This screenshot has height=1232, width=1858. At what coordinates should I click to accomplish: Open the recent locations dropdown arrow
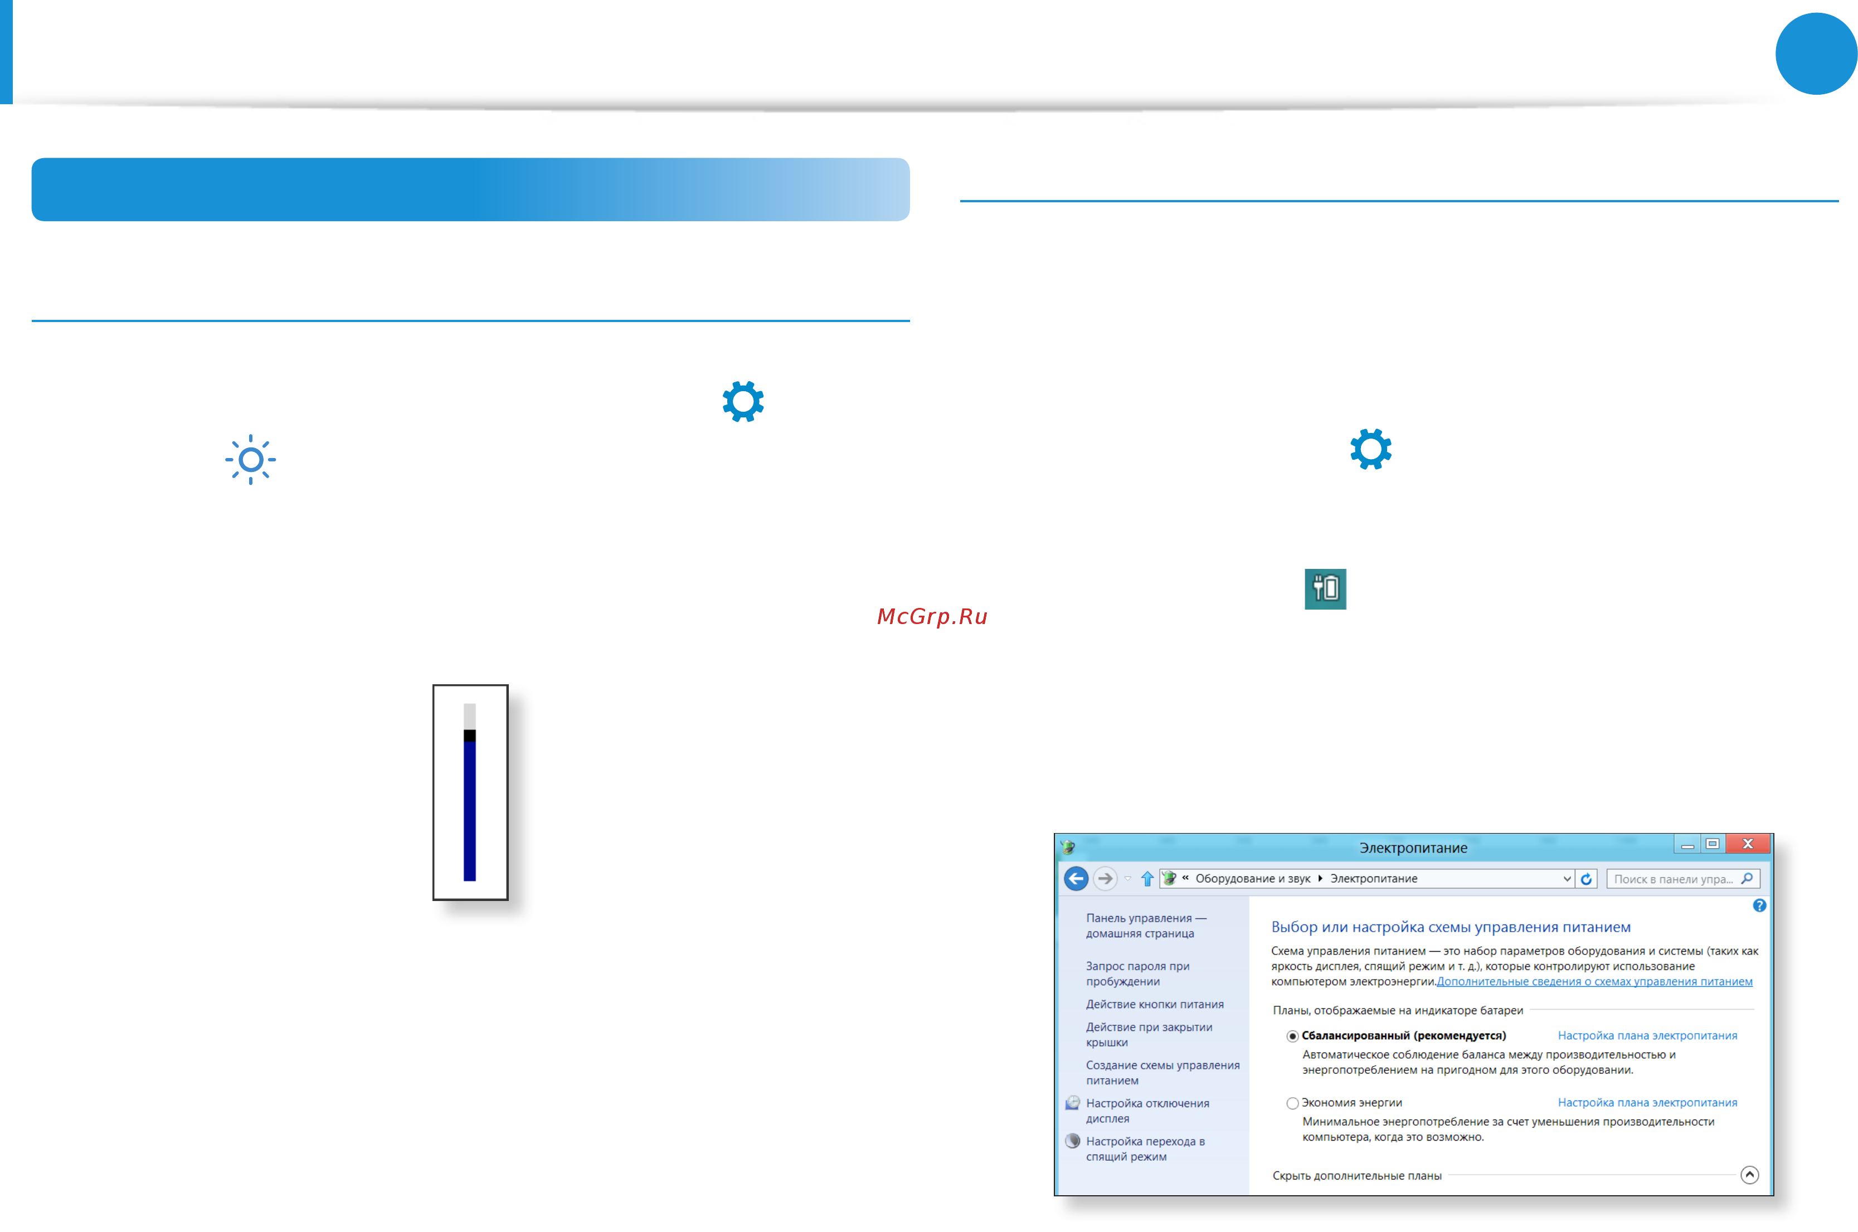[x=1127, y=878]
